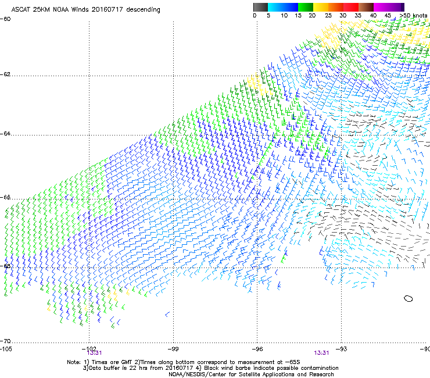430x378 pixels.
Task: Click the "-64" latitude axis label
Action: click(x=5, y=134)
